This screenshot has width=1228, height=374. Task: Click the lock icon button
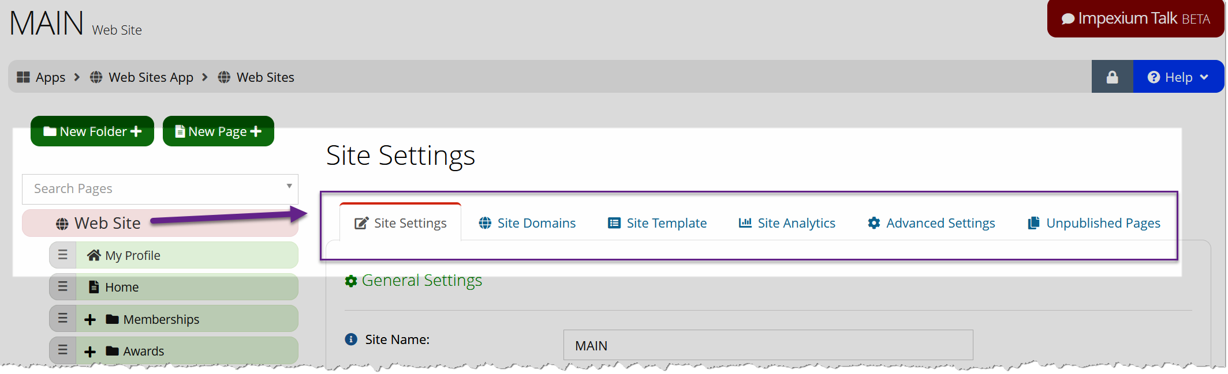click(x=1112, y=77)
